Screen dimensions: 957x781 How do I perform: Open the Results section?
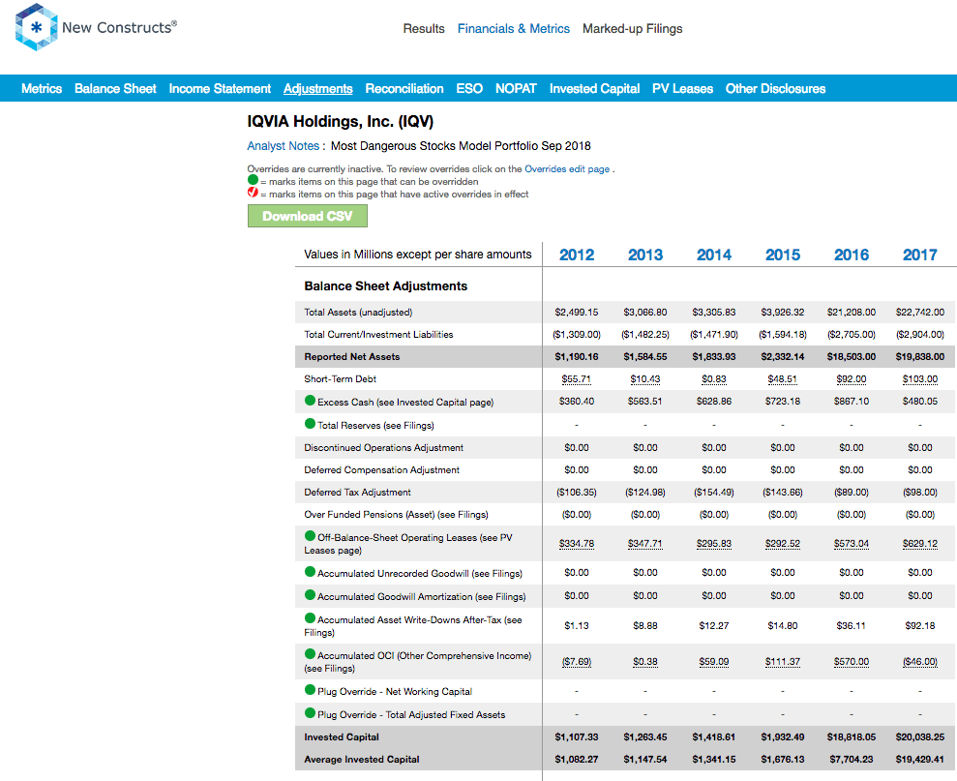click(x=424, y=29)
